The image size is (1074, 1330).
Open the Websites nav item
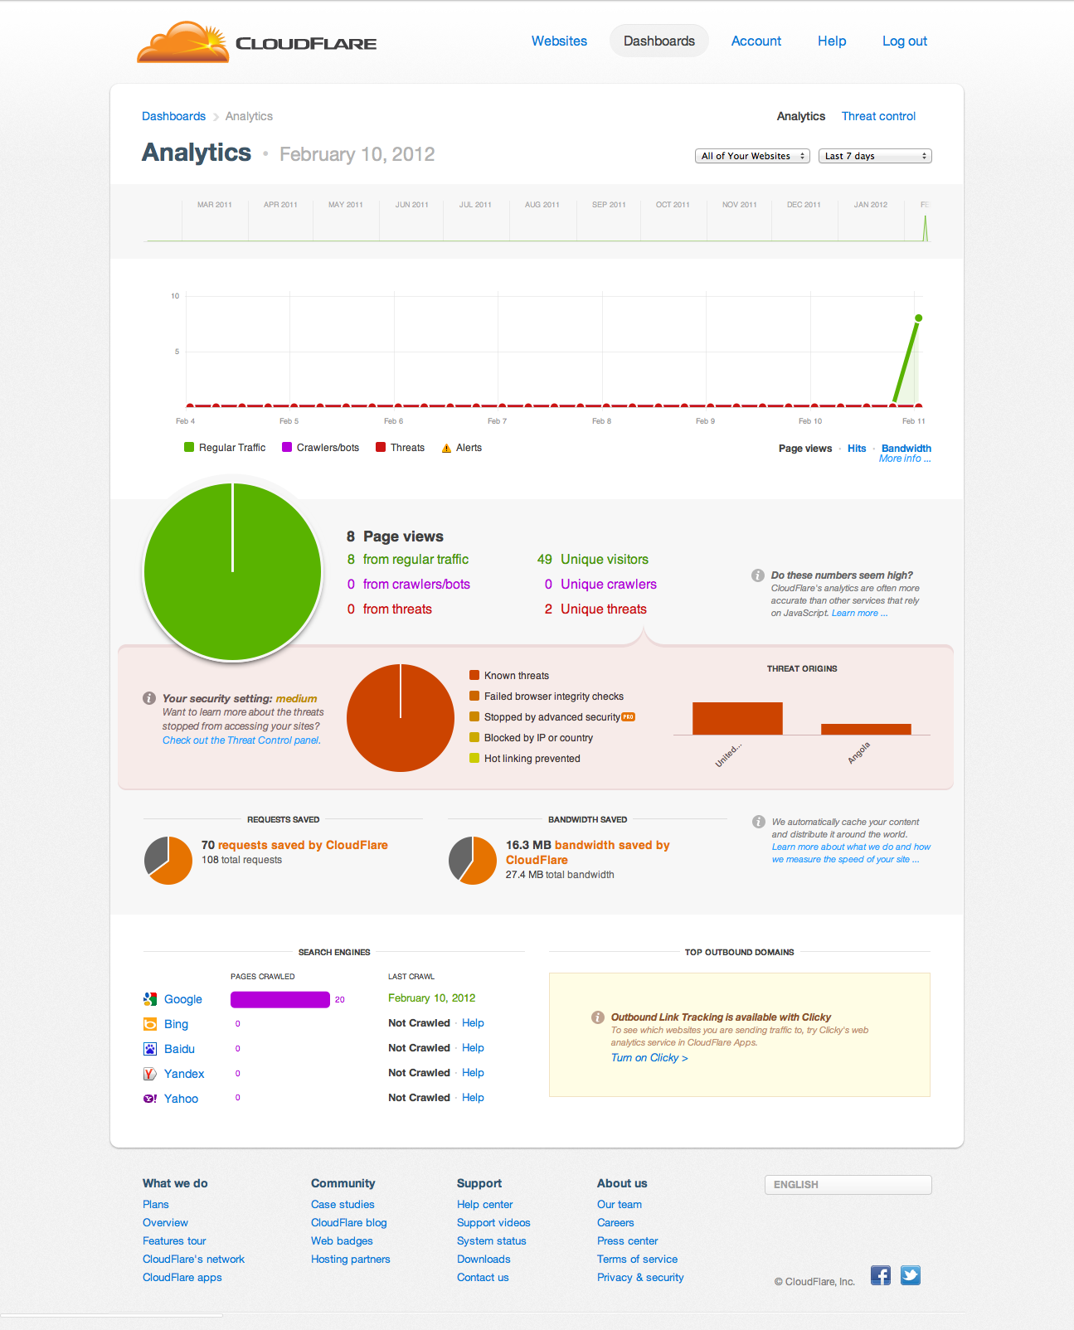[x=560, y=41]
